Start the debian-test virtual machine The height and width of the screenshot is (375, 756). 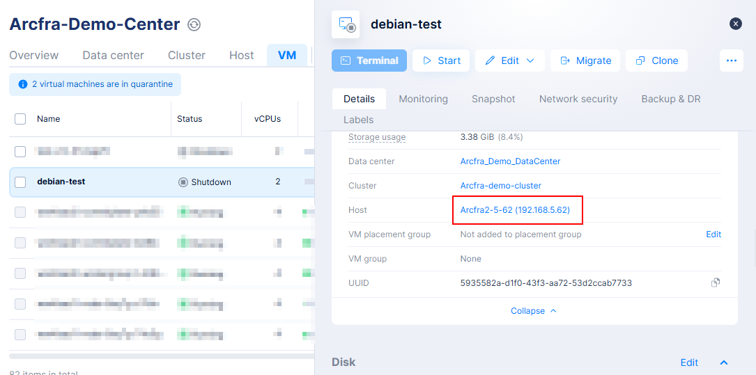[x=441, y=61]
